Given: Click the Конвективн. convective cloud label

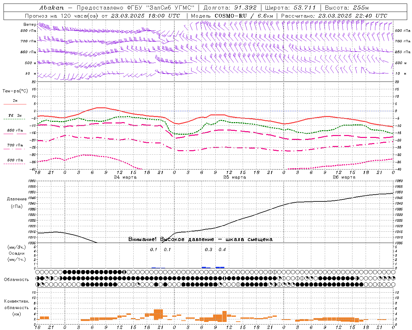Looking at the screenshot, I should 16,301.
